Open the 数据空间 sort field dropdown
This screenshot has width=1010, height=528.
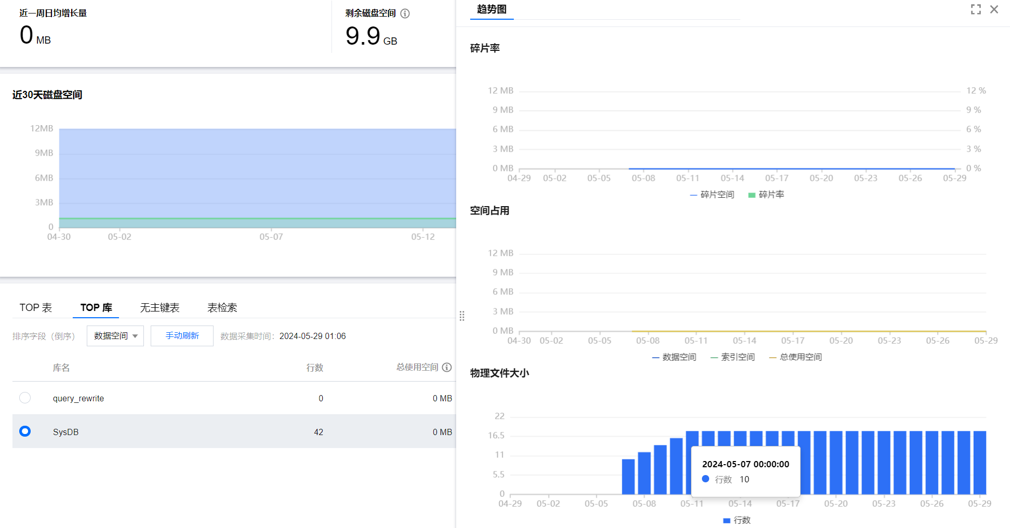115,336
